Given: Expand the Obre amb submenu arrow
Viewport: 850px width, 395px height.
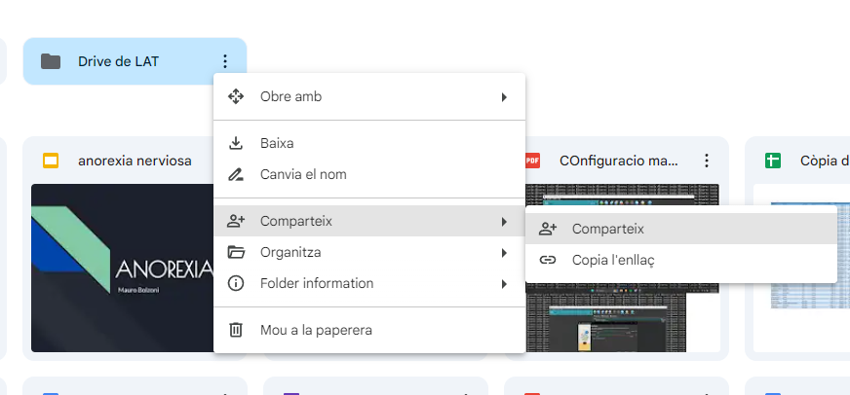Looking at the screenshot, I should point(504,96).
